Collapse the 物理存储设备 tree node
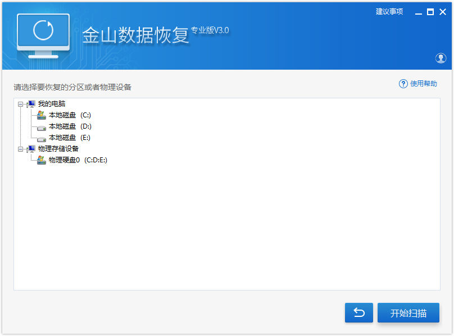The image size is (454, 336). click(x=21, y=149)
